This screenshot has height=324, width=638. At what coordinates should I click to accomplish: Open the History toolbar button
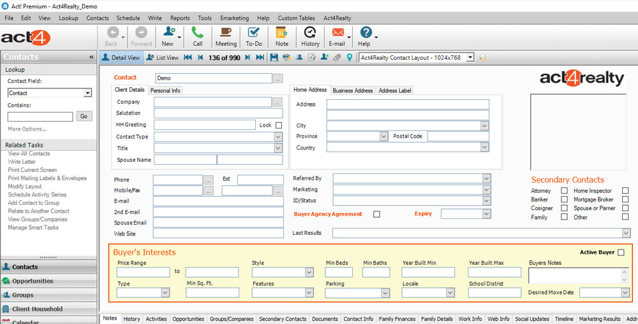coord(310,36)
